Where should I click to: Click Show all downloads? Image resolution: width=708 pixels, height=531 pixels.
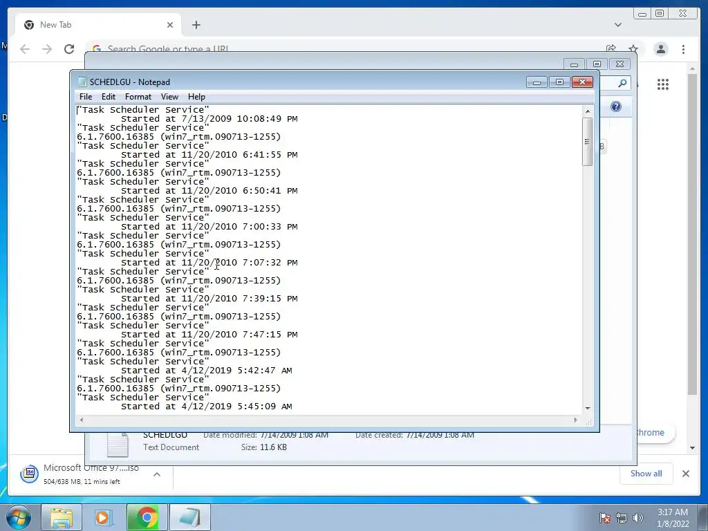point(646,474)
